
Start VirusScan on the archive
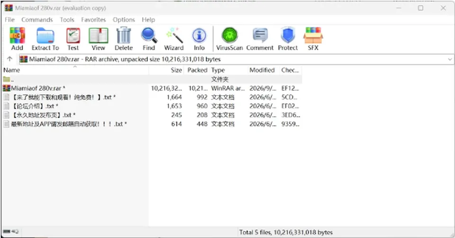(x=229, y=39)
